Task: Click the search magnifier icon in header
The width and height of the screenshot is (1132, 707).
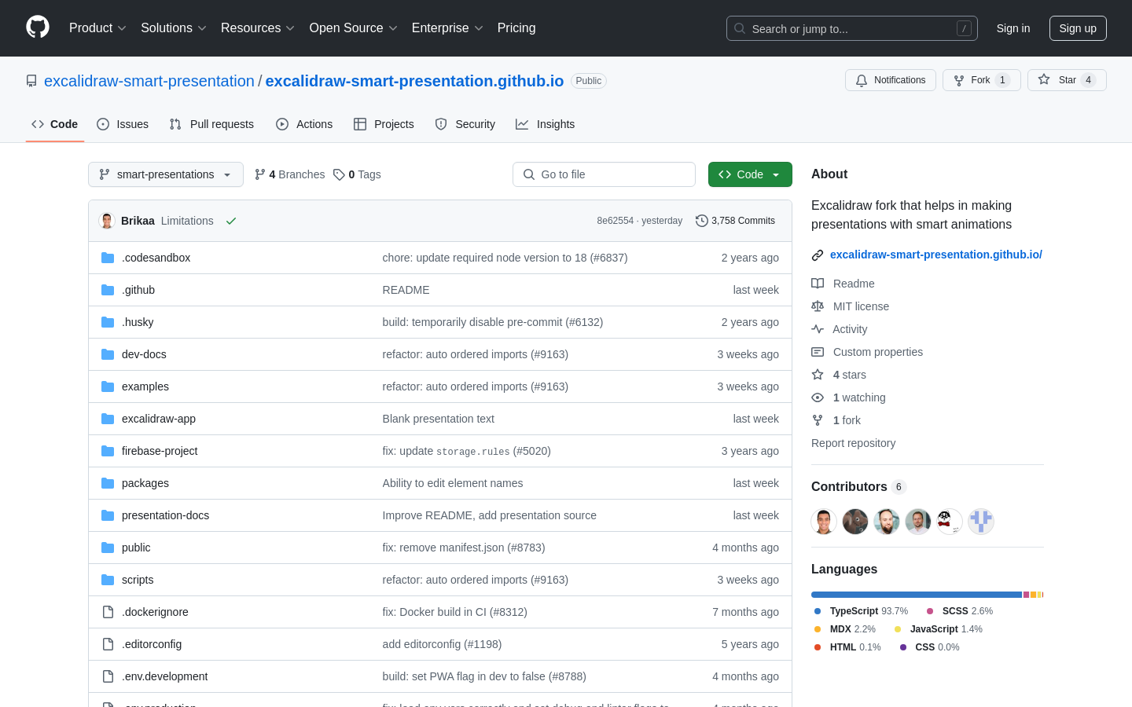Action: (x=740, y=28)
